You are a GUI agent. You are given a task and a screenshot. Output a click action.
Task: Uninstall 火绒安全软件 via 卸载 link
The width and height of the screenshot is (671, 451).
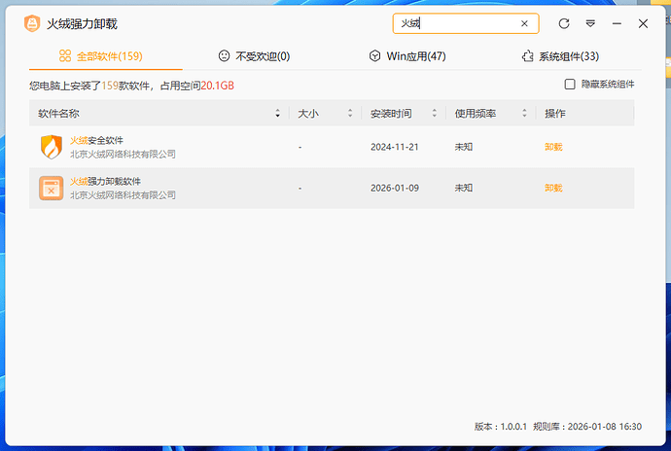553,147
